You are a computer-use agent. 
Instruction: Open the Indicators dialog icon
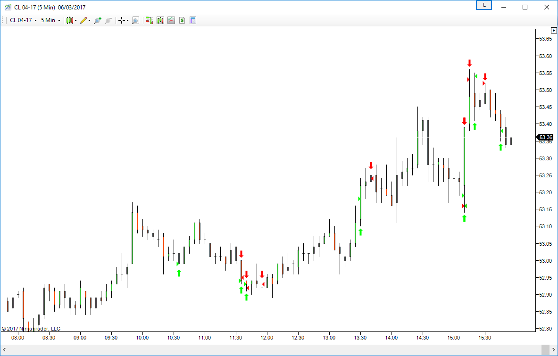171,20
